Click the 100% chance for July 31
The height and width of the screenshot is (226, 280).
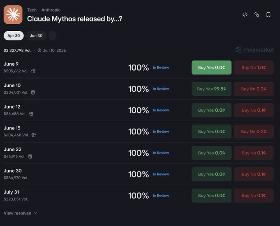coord(139,196)
